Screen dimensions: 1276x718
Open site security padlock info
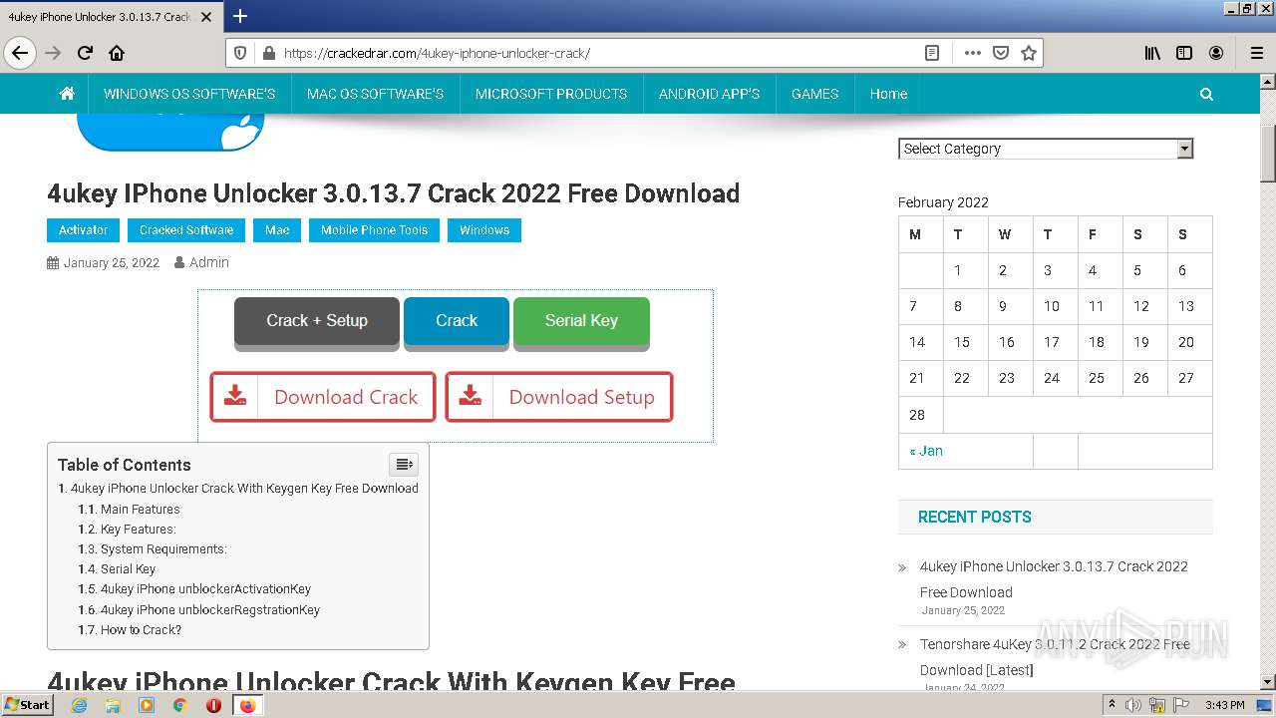coord(267,53)
